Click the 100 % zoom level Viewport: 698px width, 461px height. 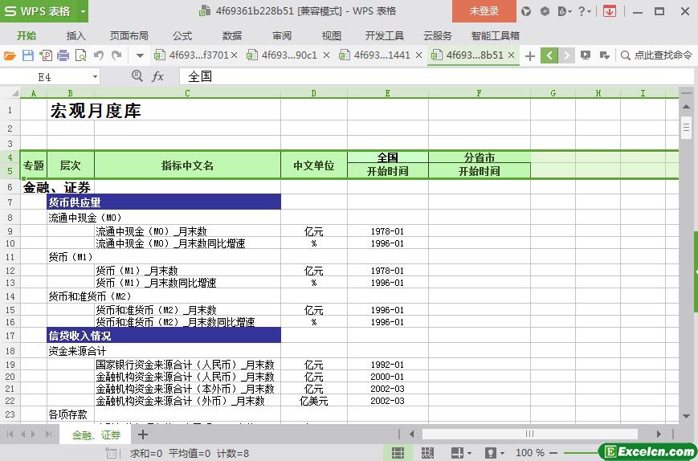click(x=530, y=453)
